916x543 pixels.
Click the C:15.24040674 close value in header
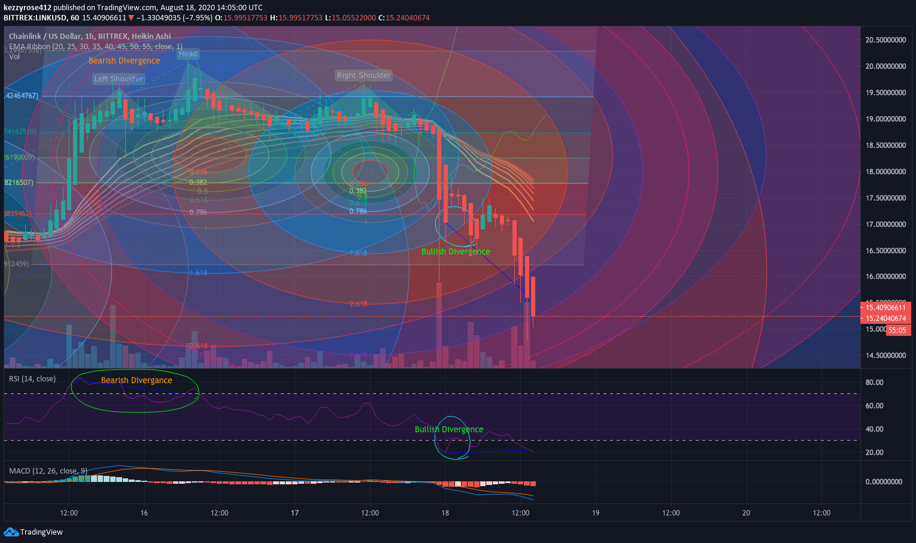404,18
